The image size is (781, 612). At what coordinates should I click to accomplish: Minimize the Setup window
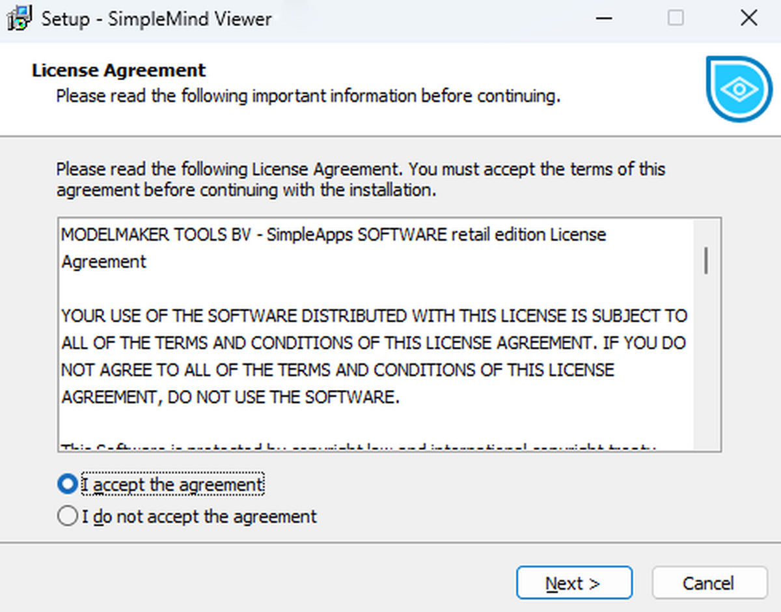(604, 18)
